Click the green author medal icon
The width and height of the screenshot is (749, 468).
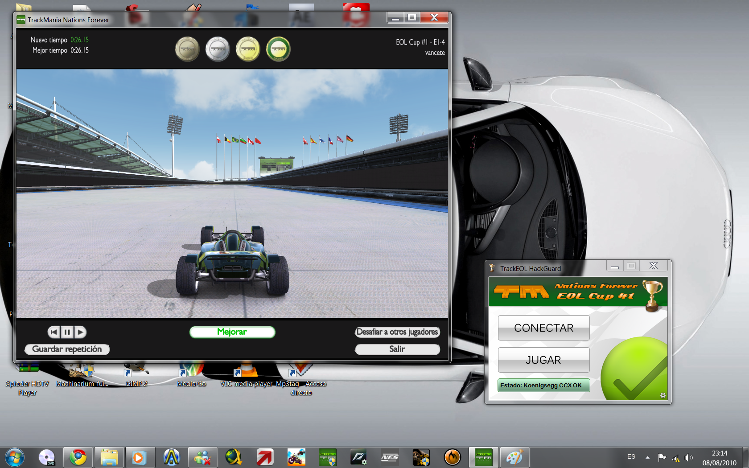pyautogui.click(x=278, y=49)
